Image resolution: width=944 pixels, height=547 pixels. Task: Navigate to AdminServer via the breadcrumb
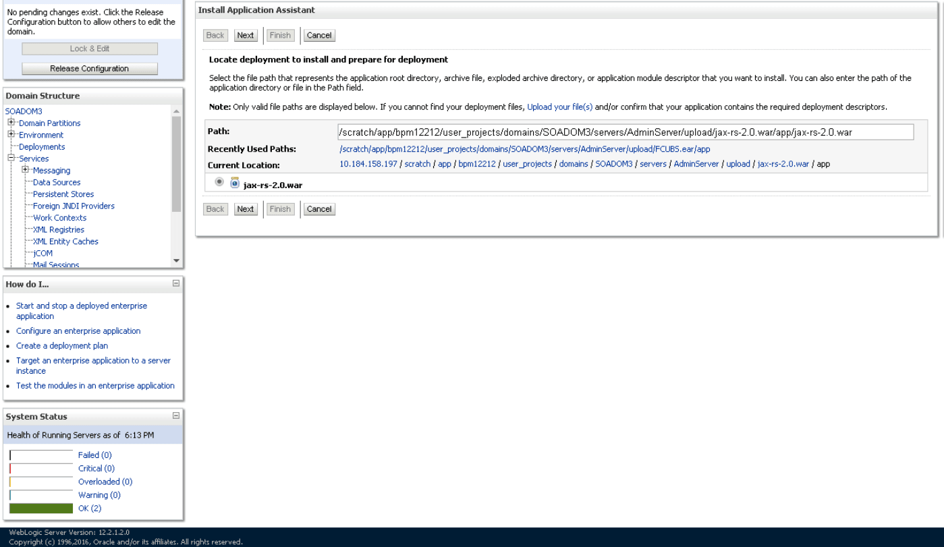tap(696, 164)
